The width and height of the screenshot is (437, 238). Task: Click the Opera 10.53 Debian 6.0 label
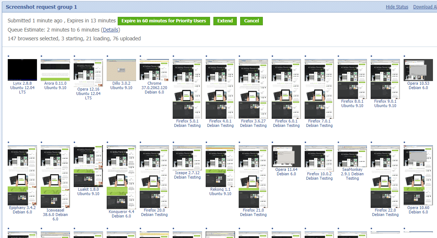click(418, 85)
